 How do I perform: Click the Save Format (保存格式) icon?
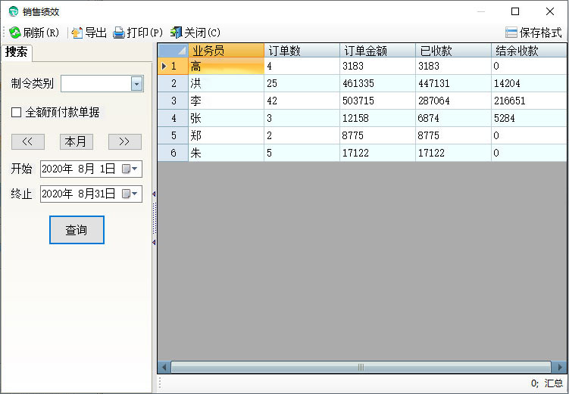pyautogui.click(x=511, y=33)
